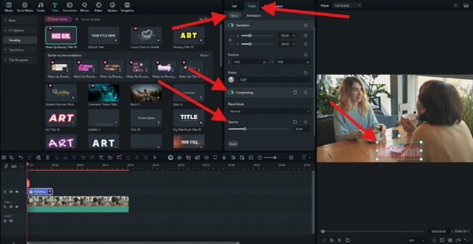This screenshot has height=244, width=473.
Task: Zoom out the timeline with minus icon
Action: [x=260, y=157]
